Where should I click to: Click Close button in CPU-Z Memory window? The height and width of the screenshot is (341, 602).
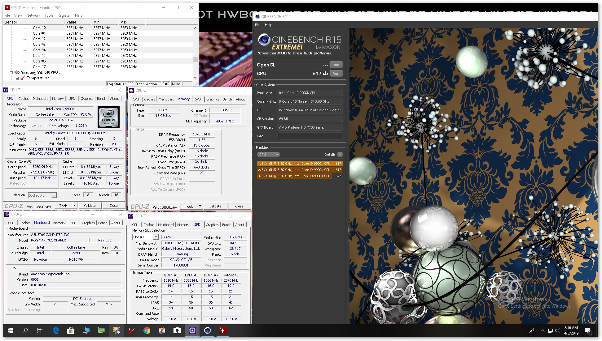(239, 206)
